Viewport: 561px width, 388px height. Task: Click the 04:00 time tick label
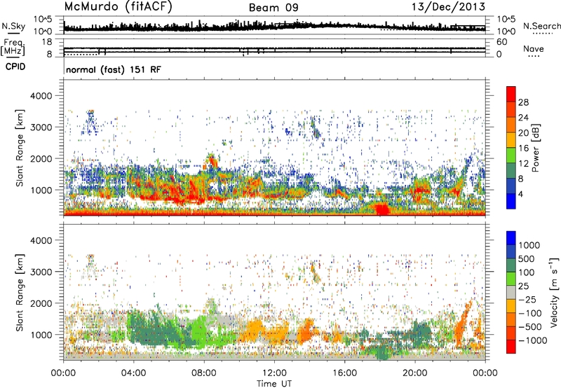[x=133, y=373]
